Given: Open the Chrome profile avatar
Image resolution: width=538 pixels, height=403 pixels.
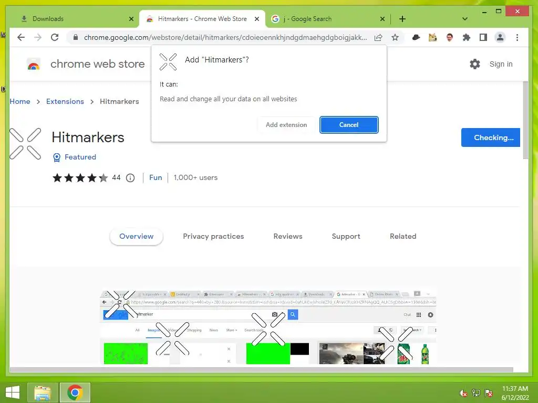Looking at the screenshot, I should (x=500, y=37).
